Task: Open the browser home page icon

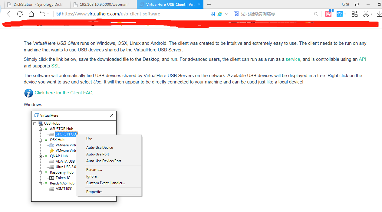Action: pyautogui.click(x=31, y=14)
